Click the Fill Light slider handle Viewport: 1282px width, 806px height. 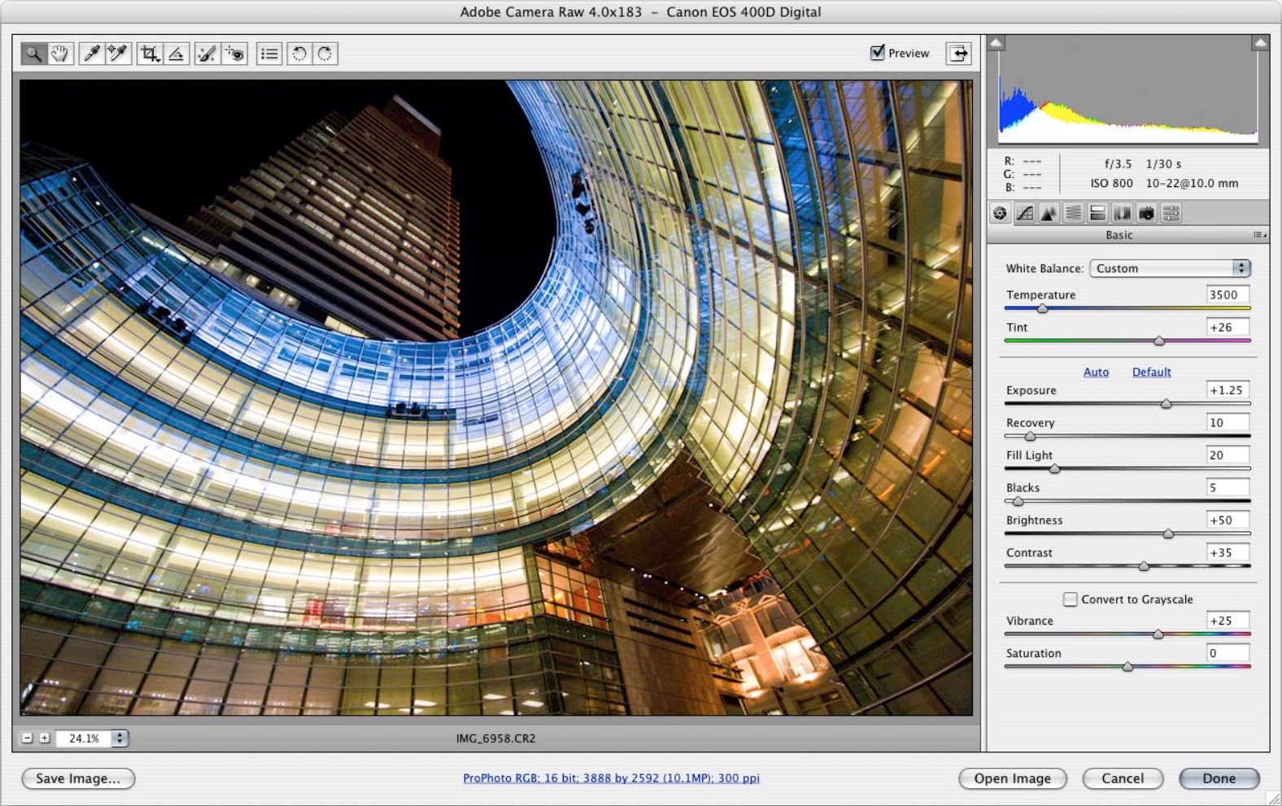coord(1054,468)
